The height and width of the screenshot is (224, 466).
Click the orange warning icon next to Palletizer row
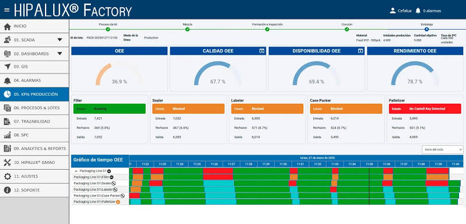118,202
